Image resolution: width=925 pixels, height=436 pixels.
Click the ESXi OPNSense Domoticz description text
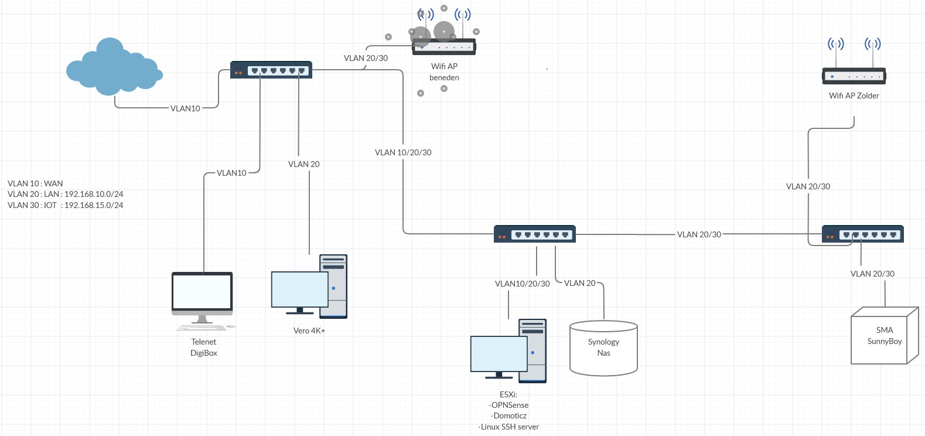click(x=508, y=411)
